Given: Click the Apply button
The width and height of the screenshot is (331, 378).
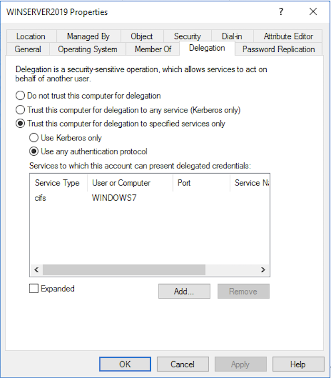Looking at the screenshot, I should (x=240, y=364).
